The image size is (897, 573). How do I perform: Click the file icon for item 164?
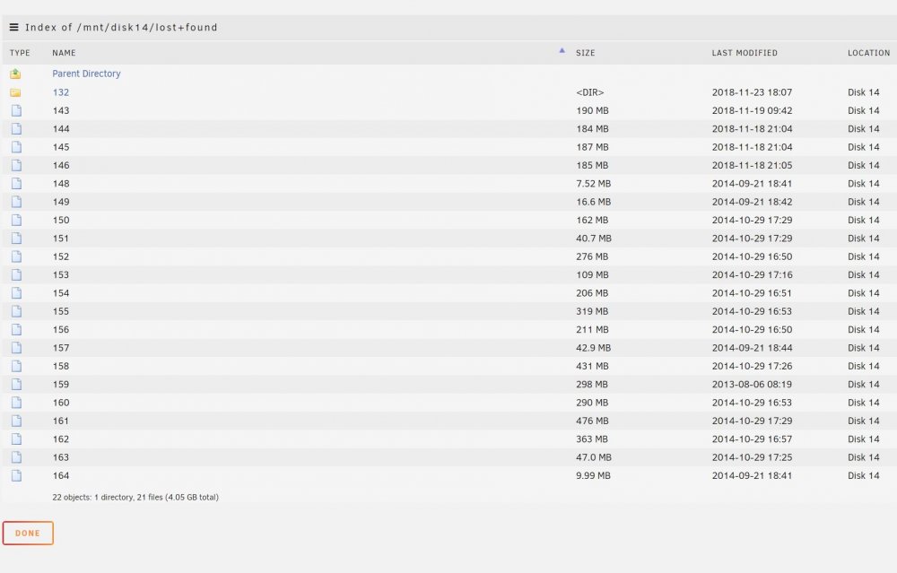pos(16,476)
